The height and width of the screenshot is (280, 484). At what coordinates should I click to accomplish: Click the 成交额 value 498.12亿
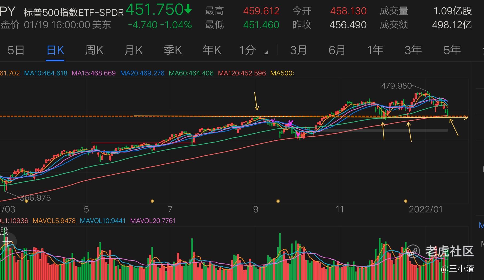tap(452, 25)
